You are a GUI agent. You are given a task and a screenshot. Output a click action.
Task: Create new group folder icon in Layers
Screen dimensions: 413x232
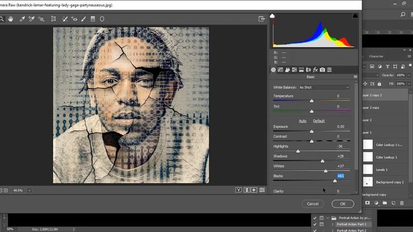point(385,203)
